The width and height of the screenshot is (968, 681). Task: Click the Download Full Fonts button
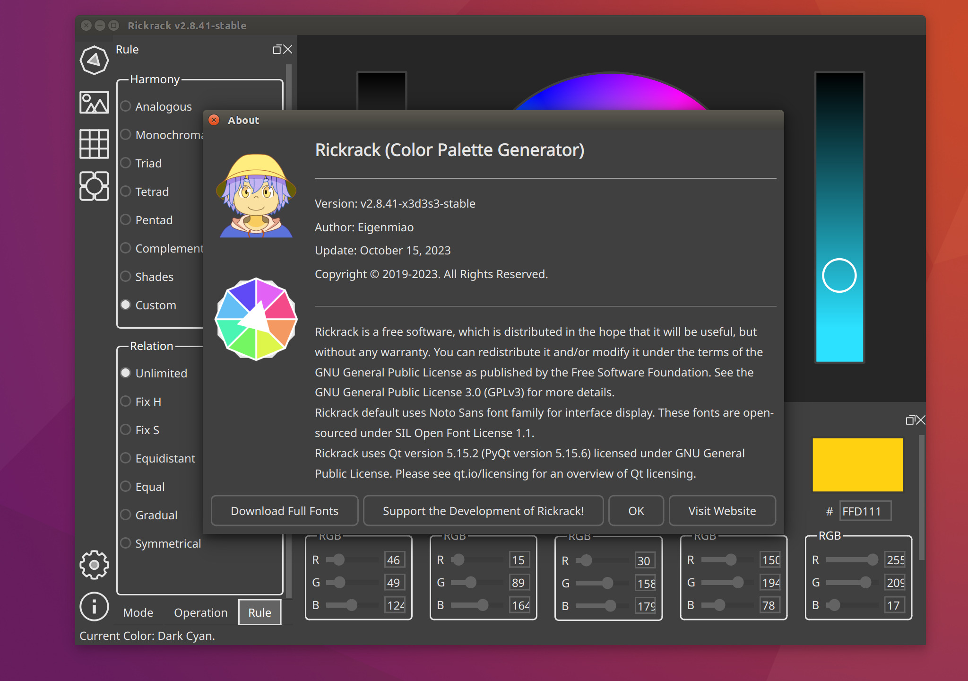pyautogui.click(x=284, y=511)
